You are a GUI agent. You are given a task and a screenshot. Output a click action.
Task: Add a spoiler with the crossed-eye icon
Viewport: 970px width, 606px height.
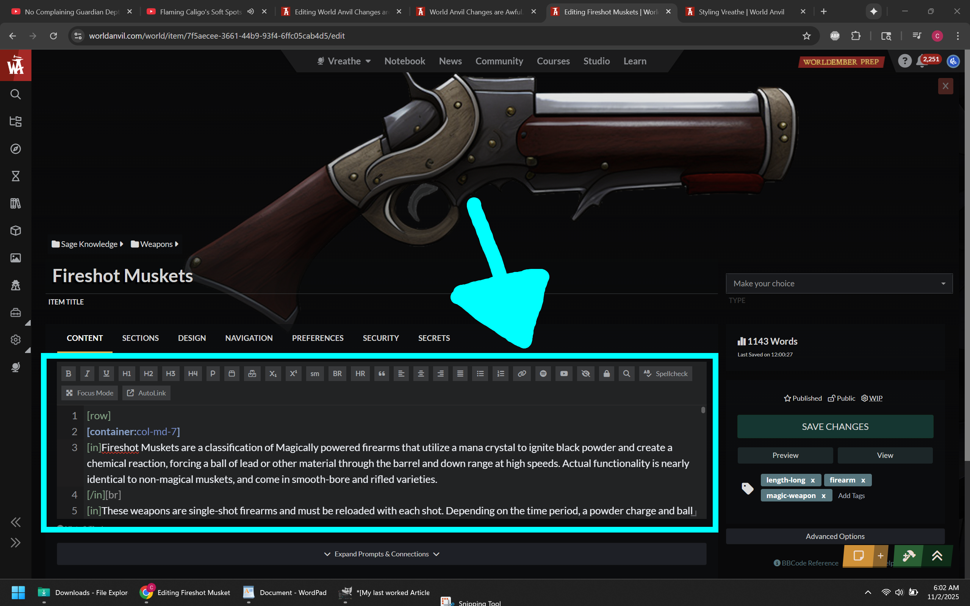(586, 373)
